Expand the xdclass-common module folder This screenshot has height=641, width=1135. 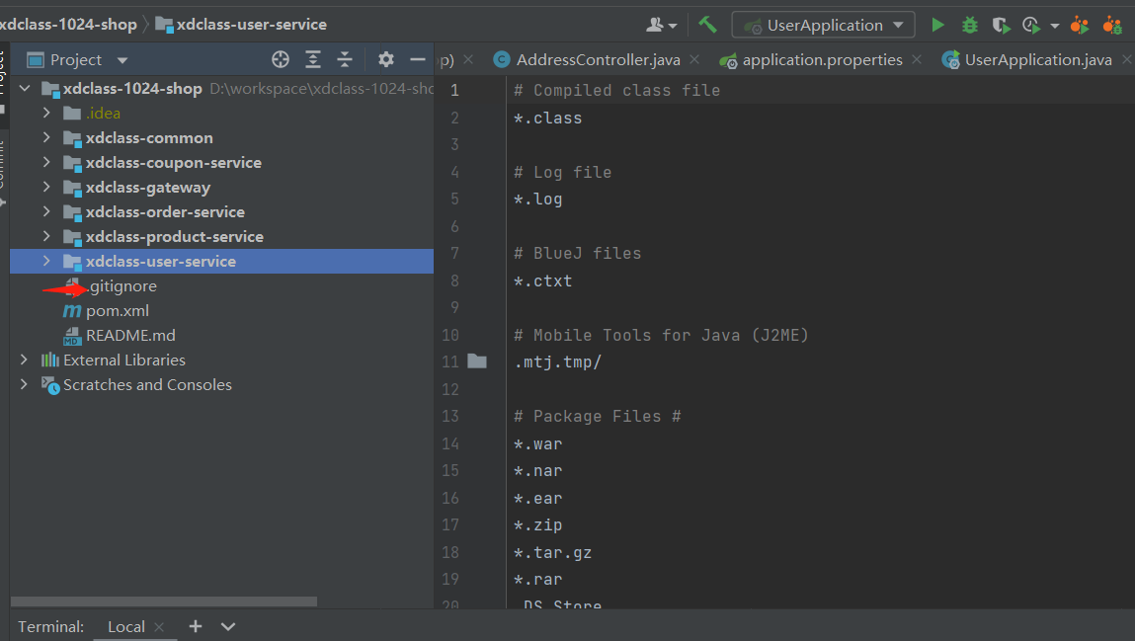click(46, 138)
